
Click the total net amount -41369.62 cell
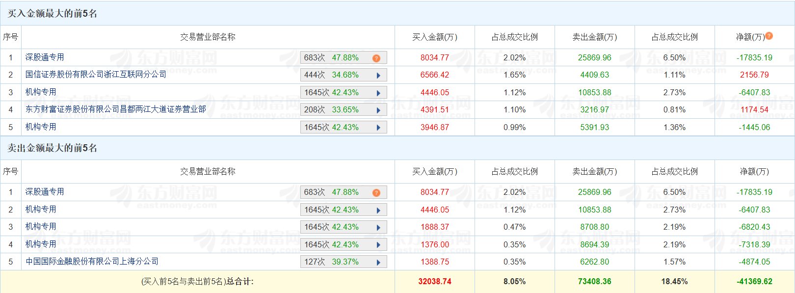point(754,282)
